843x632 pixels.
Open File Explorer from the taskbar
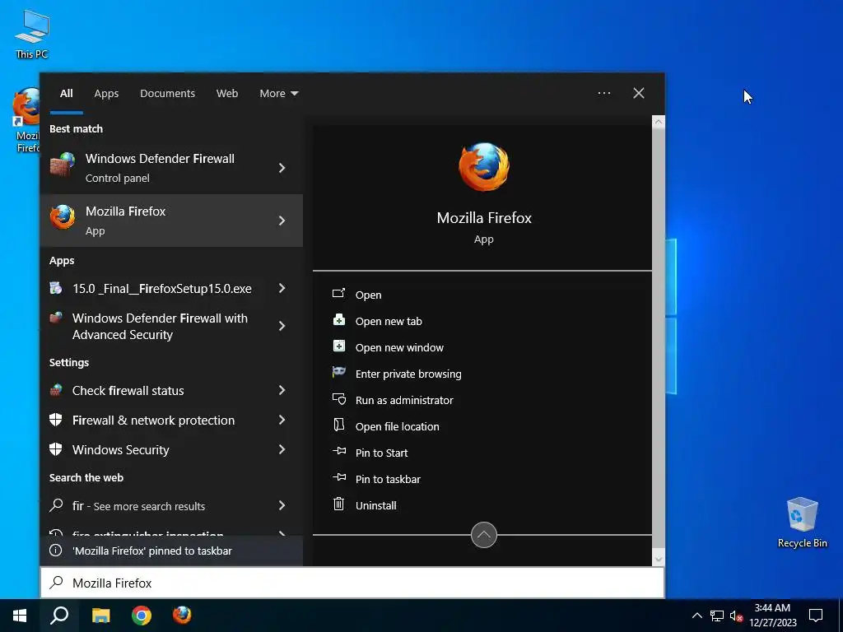click(100, 616)
